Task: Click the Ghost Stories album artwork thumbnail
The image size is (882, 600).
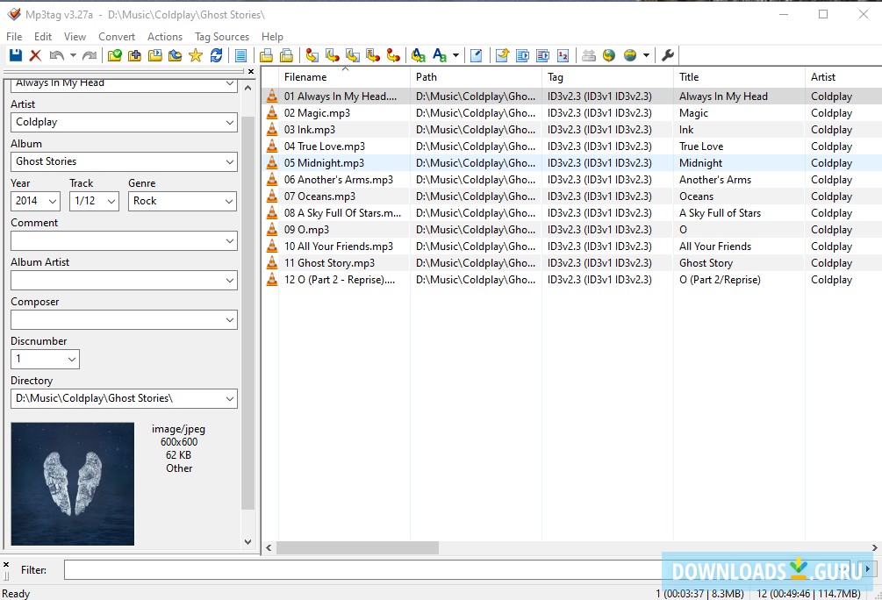Action: coord(72,483)
